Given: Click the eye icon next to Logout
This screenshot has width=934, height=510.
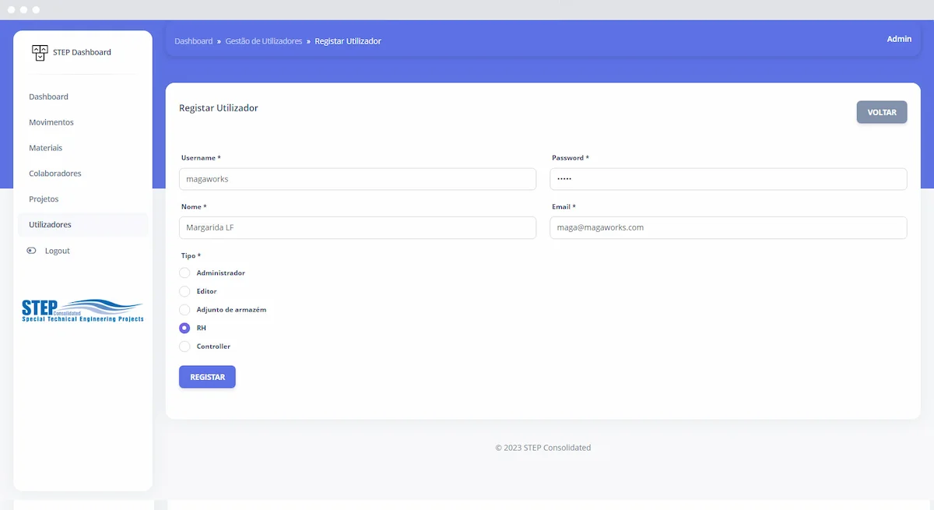Looking at the screenshot, I should pyautogui.click(x=31, y=250).
